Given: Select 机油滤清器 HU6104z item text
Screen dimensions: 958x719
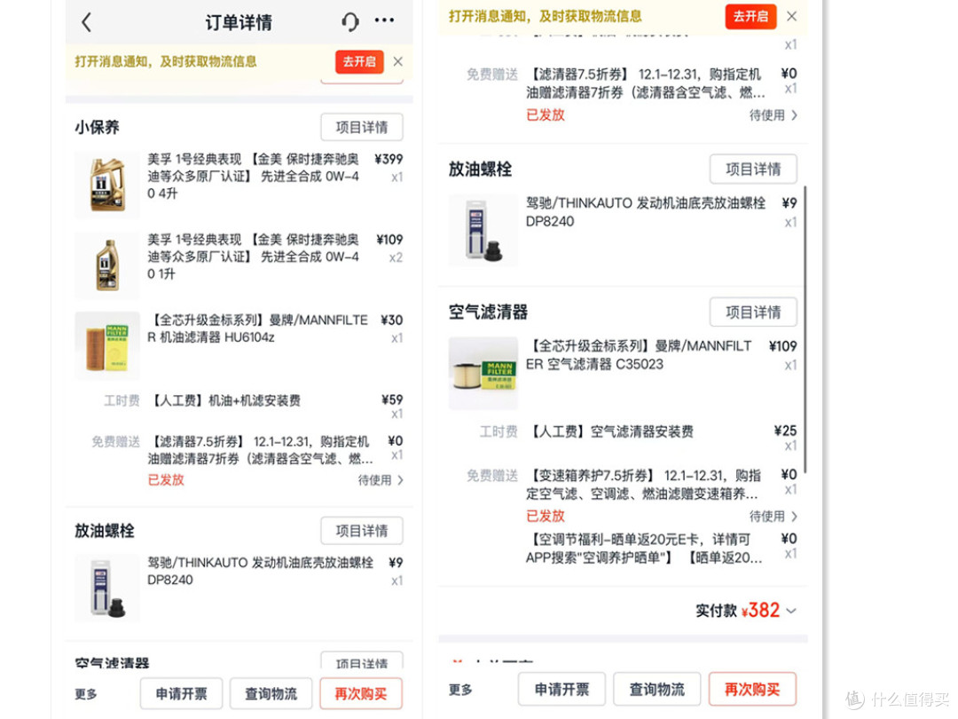Looking at the screenshot, I should [258, 328].
